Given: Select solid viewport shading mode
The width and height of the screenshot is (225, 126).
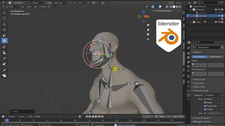Looking at the screenshot, I should click(x=174, y=7).
